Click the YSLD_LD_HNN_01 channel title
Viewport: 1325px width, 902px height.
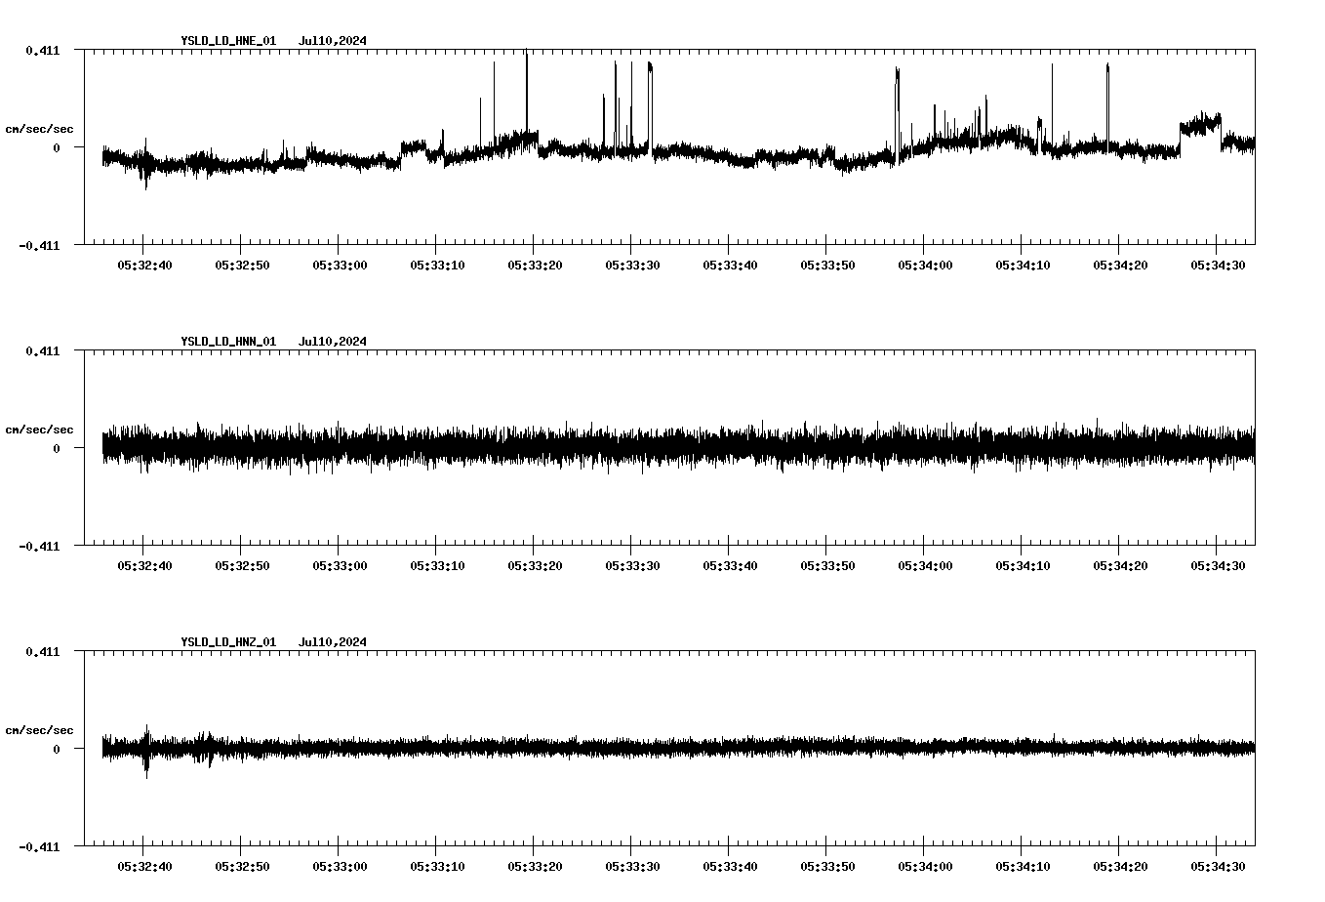[x=226, y=341]
